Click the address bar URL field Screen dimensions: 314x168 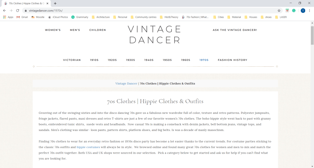[153, 10]
